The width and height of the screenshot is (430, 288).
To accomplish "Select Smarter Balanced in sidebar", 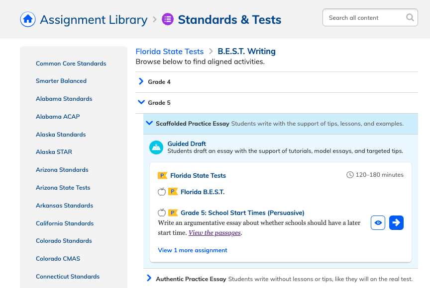I will pyautogui.click(x=61, y=81).
